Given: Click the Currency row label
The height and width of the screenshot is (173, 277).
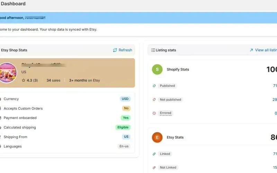Looking at the screenshot, I should [11, 99].
